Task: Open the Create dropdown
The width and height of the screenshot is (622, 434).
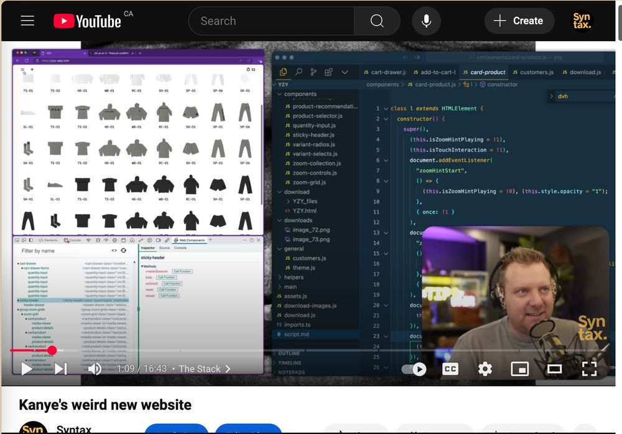Action: pyautogui.click(x=519, y=21)
